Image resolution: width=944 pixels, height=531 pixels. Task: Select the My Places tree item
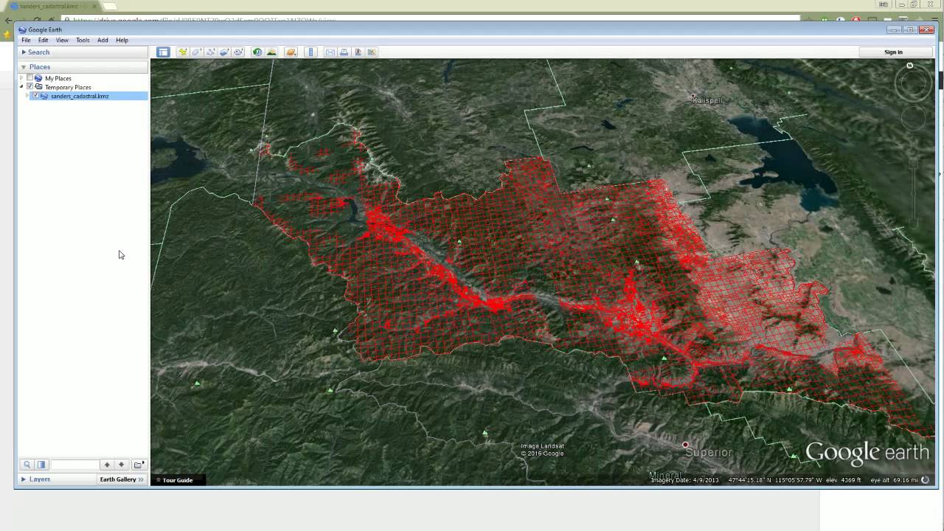(x=58, y=78)
